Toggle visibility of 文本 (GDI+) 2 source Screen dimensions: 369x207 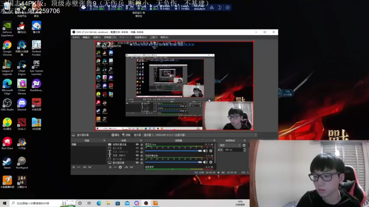[x=137, y=152]
